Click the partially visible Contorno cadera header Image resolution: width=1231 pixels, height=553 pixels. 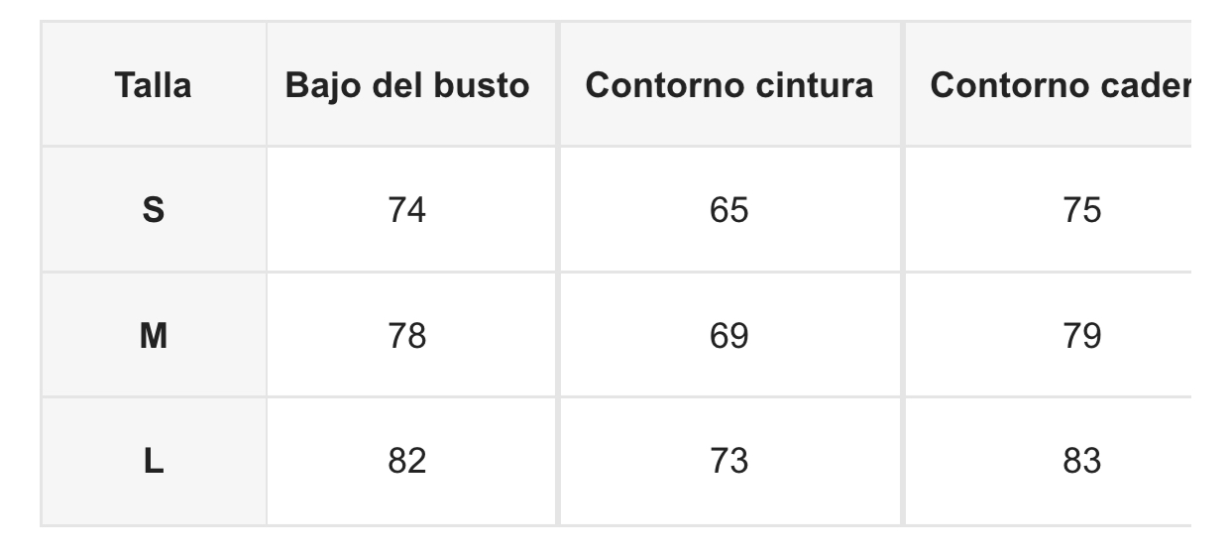point(1060,85)
